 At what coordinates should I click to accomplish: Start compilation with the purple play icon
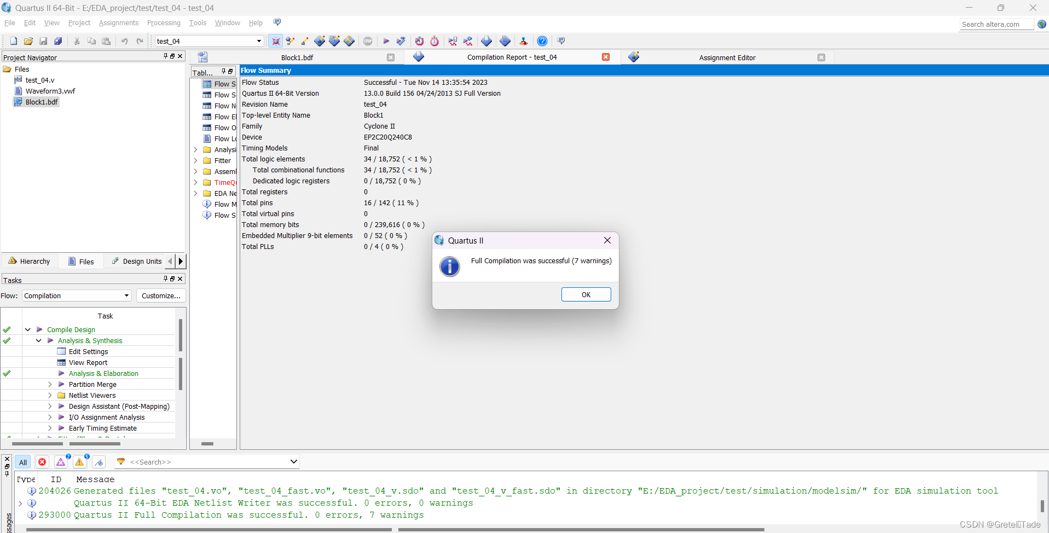click(386, 41)
